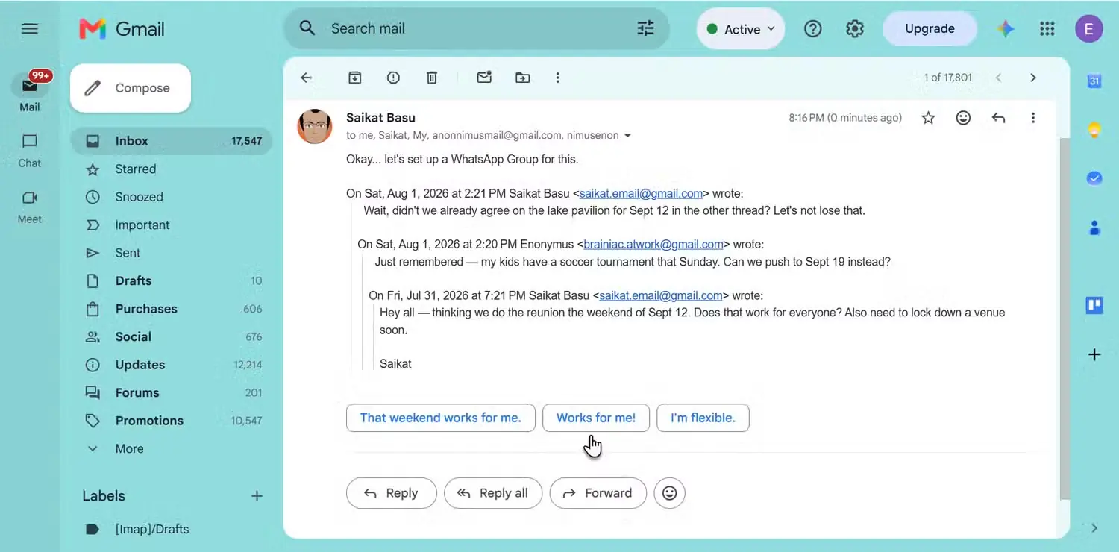Open toolbar More options three dots
Screen dimensions: 1119x552
tap(557, 78)
